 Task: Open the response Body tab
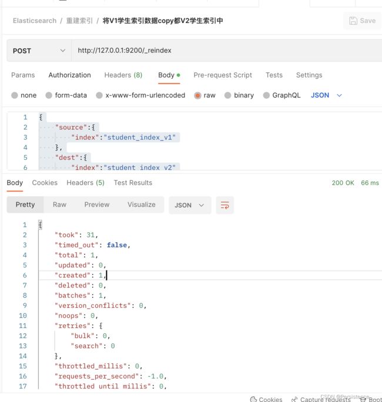15,183
